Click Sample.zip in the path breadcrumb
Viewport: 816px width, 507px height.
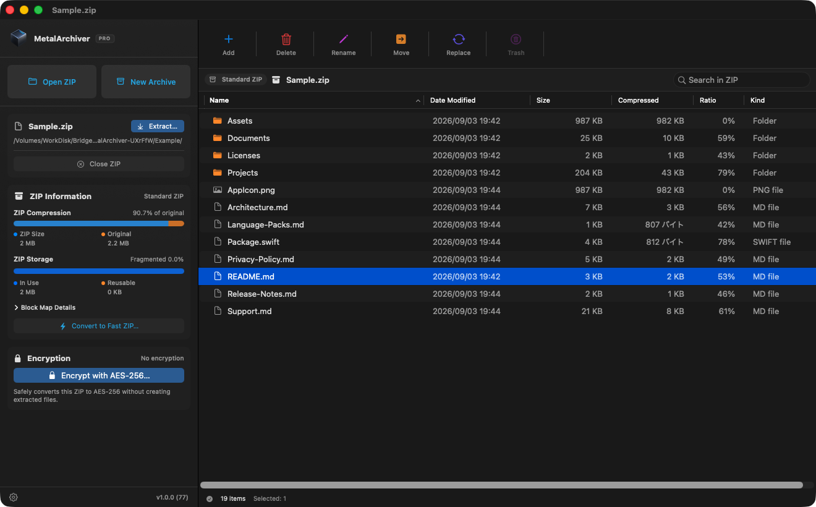click(x=307, y=80)
